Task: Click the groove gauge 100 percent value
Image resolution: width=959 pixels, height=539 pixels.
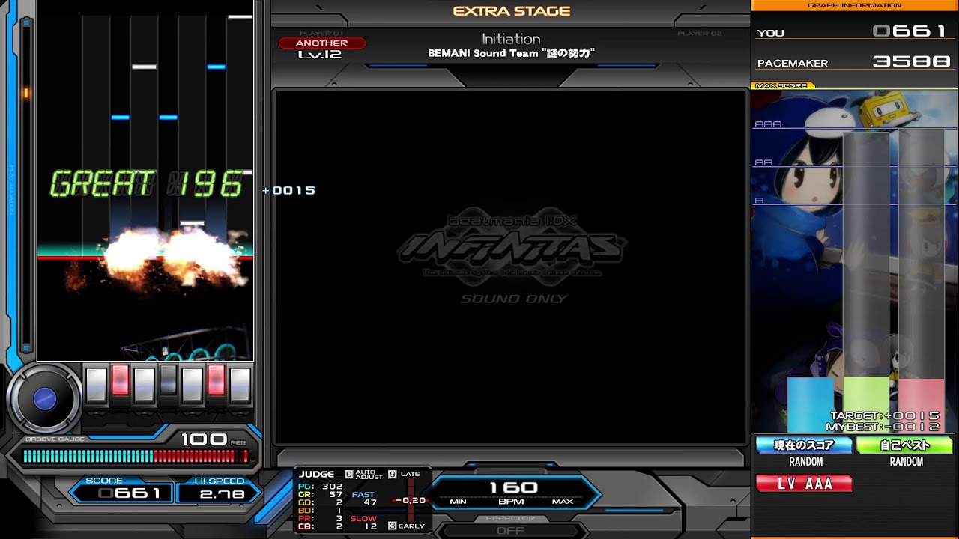Action: point(204,439)
